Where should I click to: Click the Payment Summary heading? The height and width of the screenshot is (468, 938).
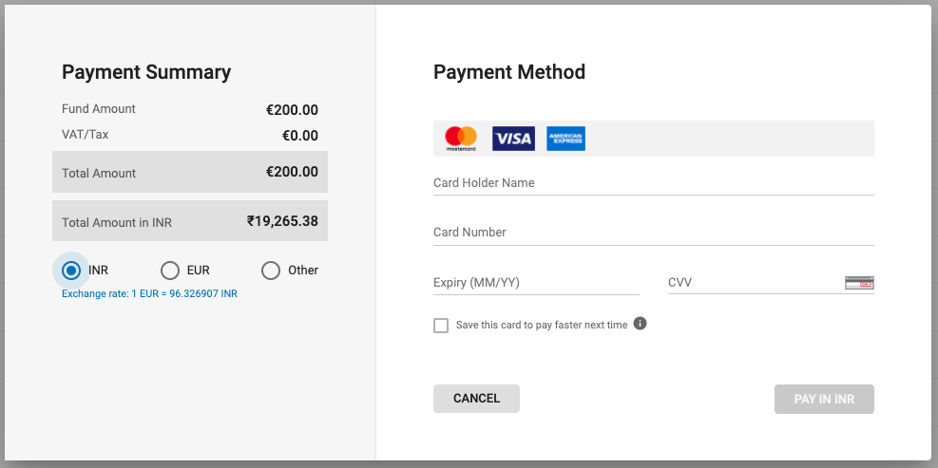146,72
